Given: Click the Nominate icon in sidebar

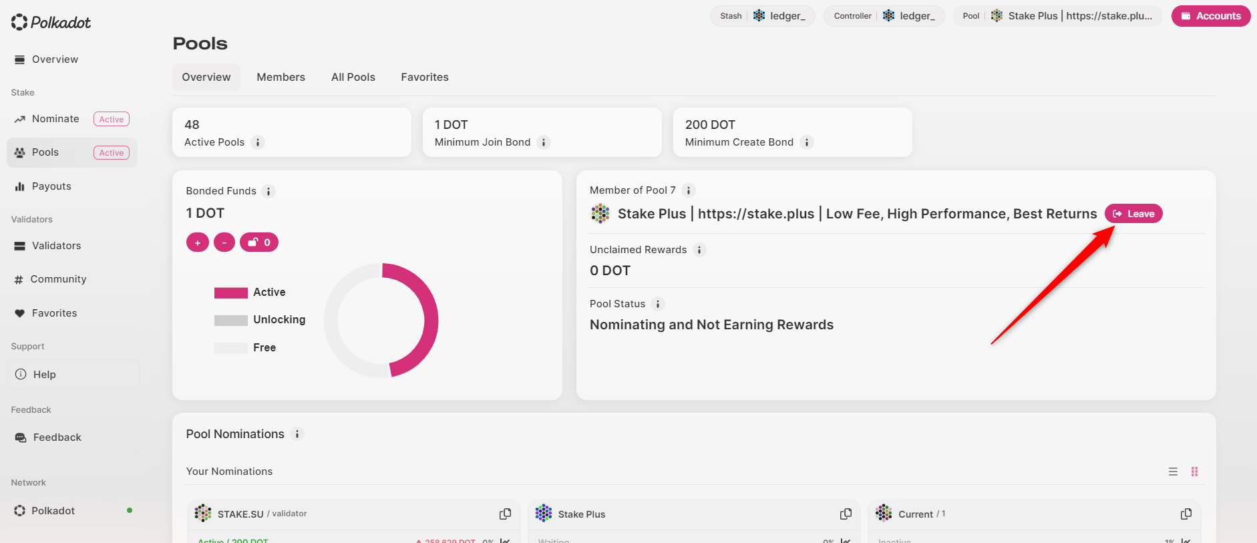Looking at the screenshot, I should (19, 120).
